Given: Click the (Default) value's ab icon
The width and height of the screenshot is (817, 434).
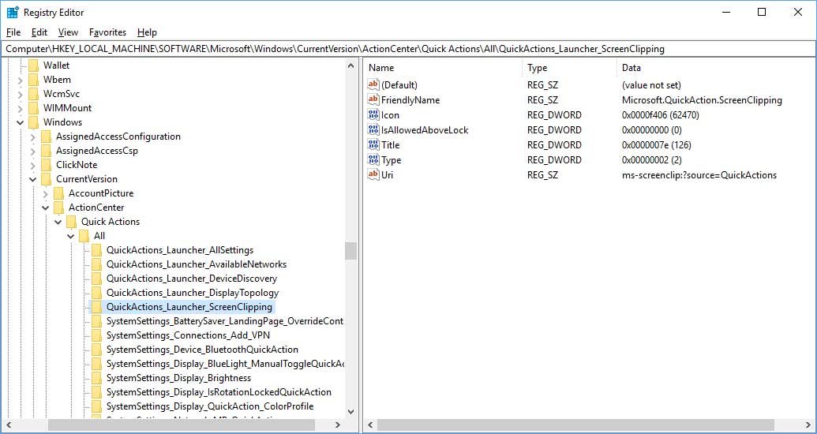Looking at the screenshot, I should coord(373,85).
